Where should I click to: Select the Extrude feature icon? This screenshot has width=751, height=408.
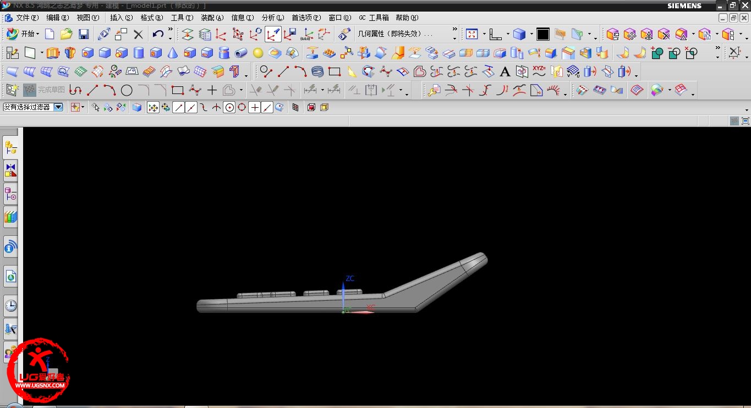coord(53,53)
